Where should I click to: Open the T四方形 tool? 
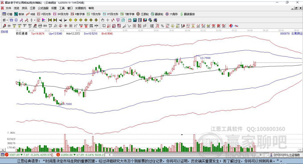[94, 14]
